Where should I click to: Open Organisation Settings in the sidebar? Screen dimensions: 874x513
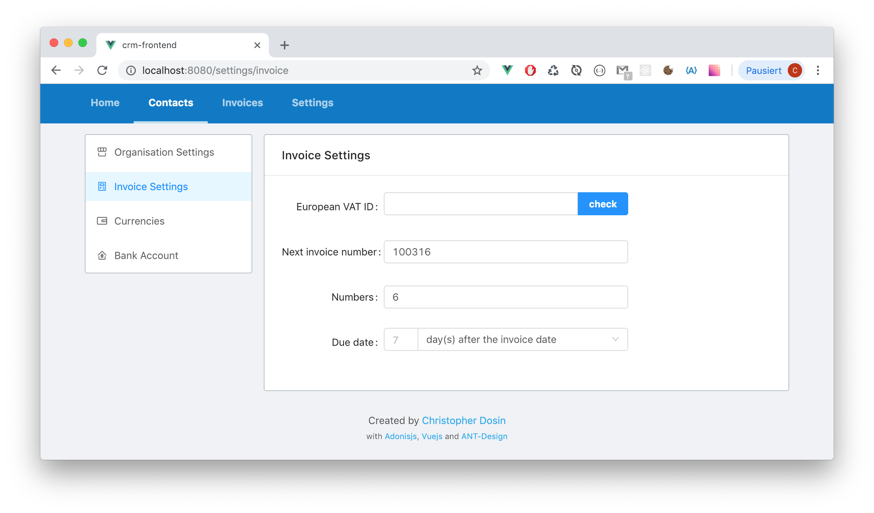point(164,153)
